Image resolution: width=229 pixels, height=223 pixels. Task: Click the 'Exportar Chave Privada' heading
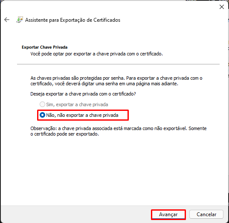tap(44, 47)
